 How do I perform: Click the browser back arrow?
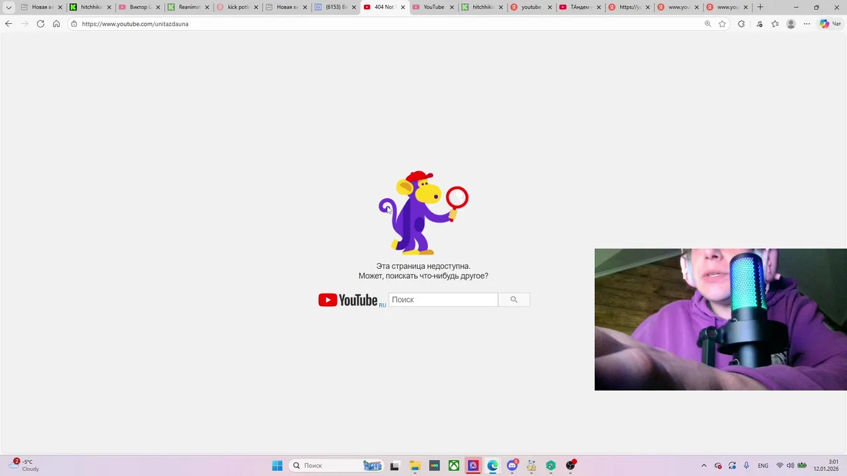[x=9, y=24]
